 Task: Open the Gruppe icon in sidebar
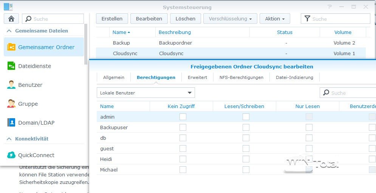click(11, 104)
